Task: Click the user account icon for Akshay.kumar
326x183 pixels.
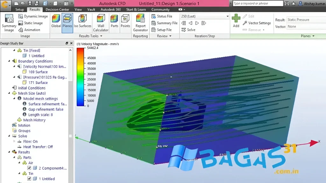Action: 300,3
